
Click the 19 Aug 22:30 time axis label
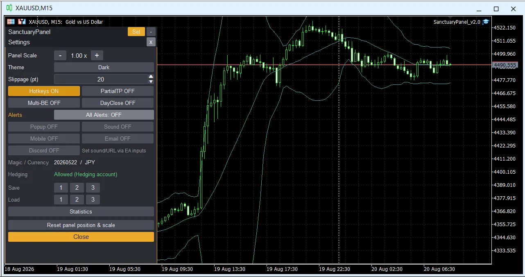coord(335,269)
